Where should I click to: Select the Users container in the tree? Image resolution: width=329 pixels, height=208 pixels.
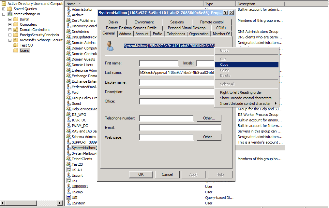click(24, 50)
